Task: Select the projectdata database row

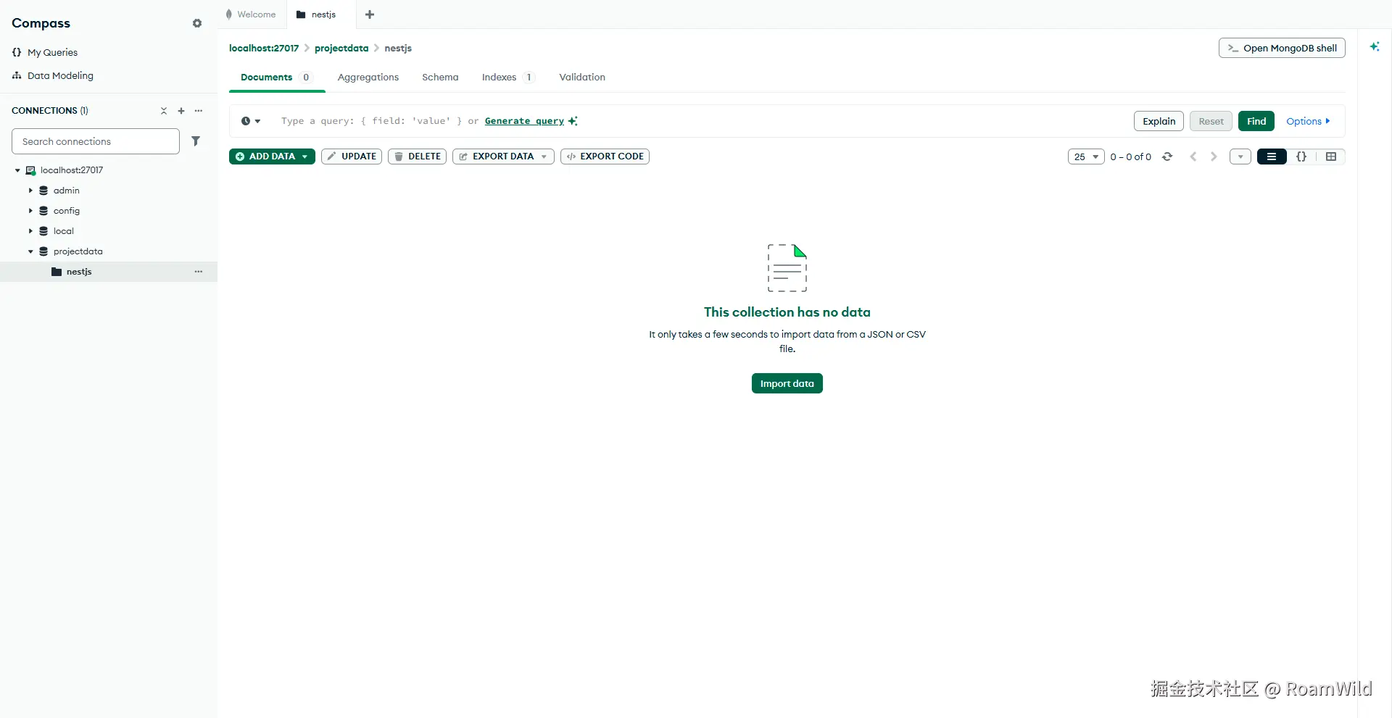Action: click(x=109, y=251)
